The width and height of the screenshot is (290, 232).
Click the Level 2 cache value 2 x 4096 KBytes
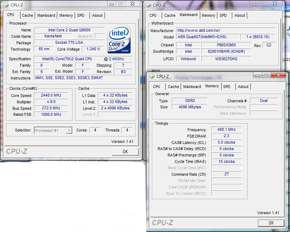115,108
